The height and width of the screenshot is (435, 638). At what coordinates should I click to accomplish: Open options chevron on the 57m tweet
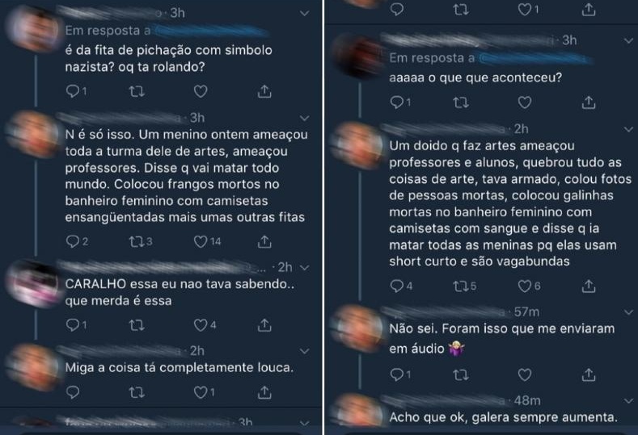tap(628, 312)
